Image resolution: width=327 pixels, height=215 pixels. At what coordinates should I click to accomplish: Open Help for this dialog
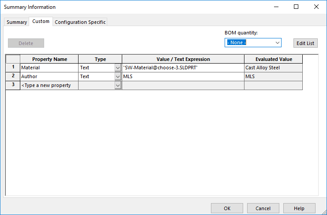[299, 208]
